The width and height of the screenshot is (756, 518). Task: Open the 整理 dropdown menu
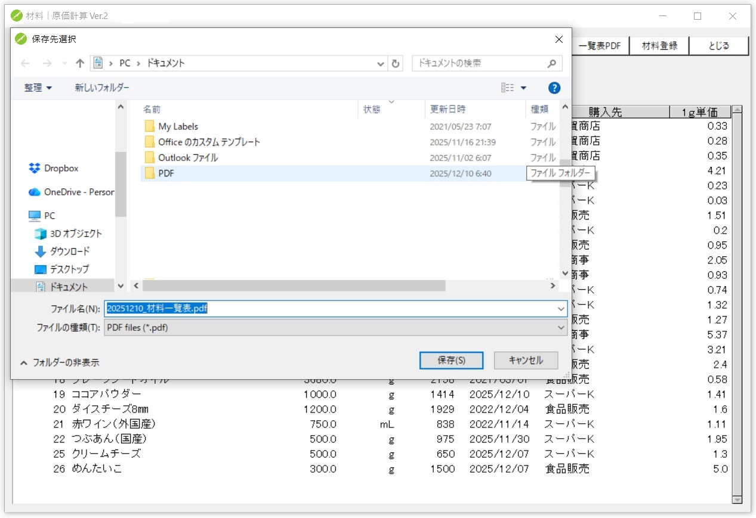38,88
